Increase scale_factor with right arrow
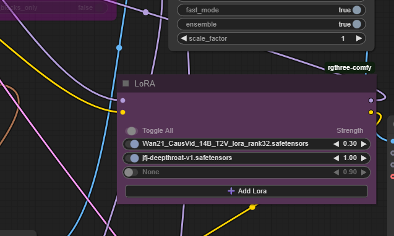This screenshot has height=236, width=394. (359, 38)
